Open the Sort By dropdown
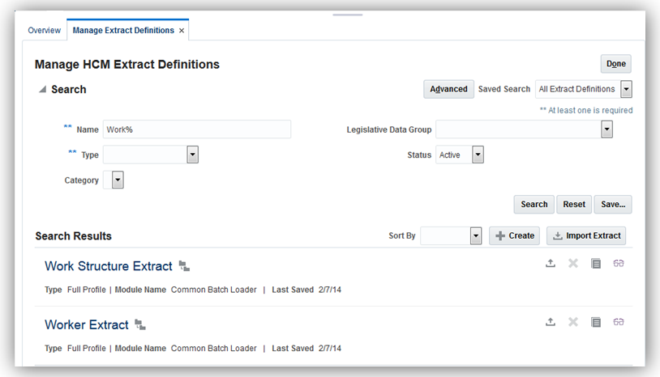The width and height of the screenshot is (660, 377). pos(476,235)
